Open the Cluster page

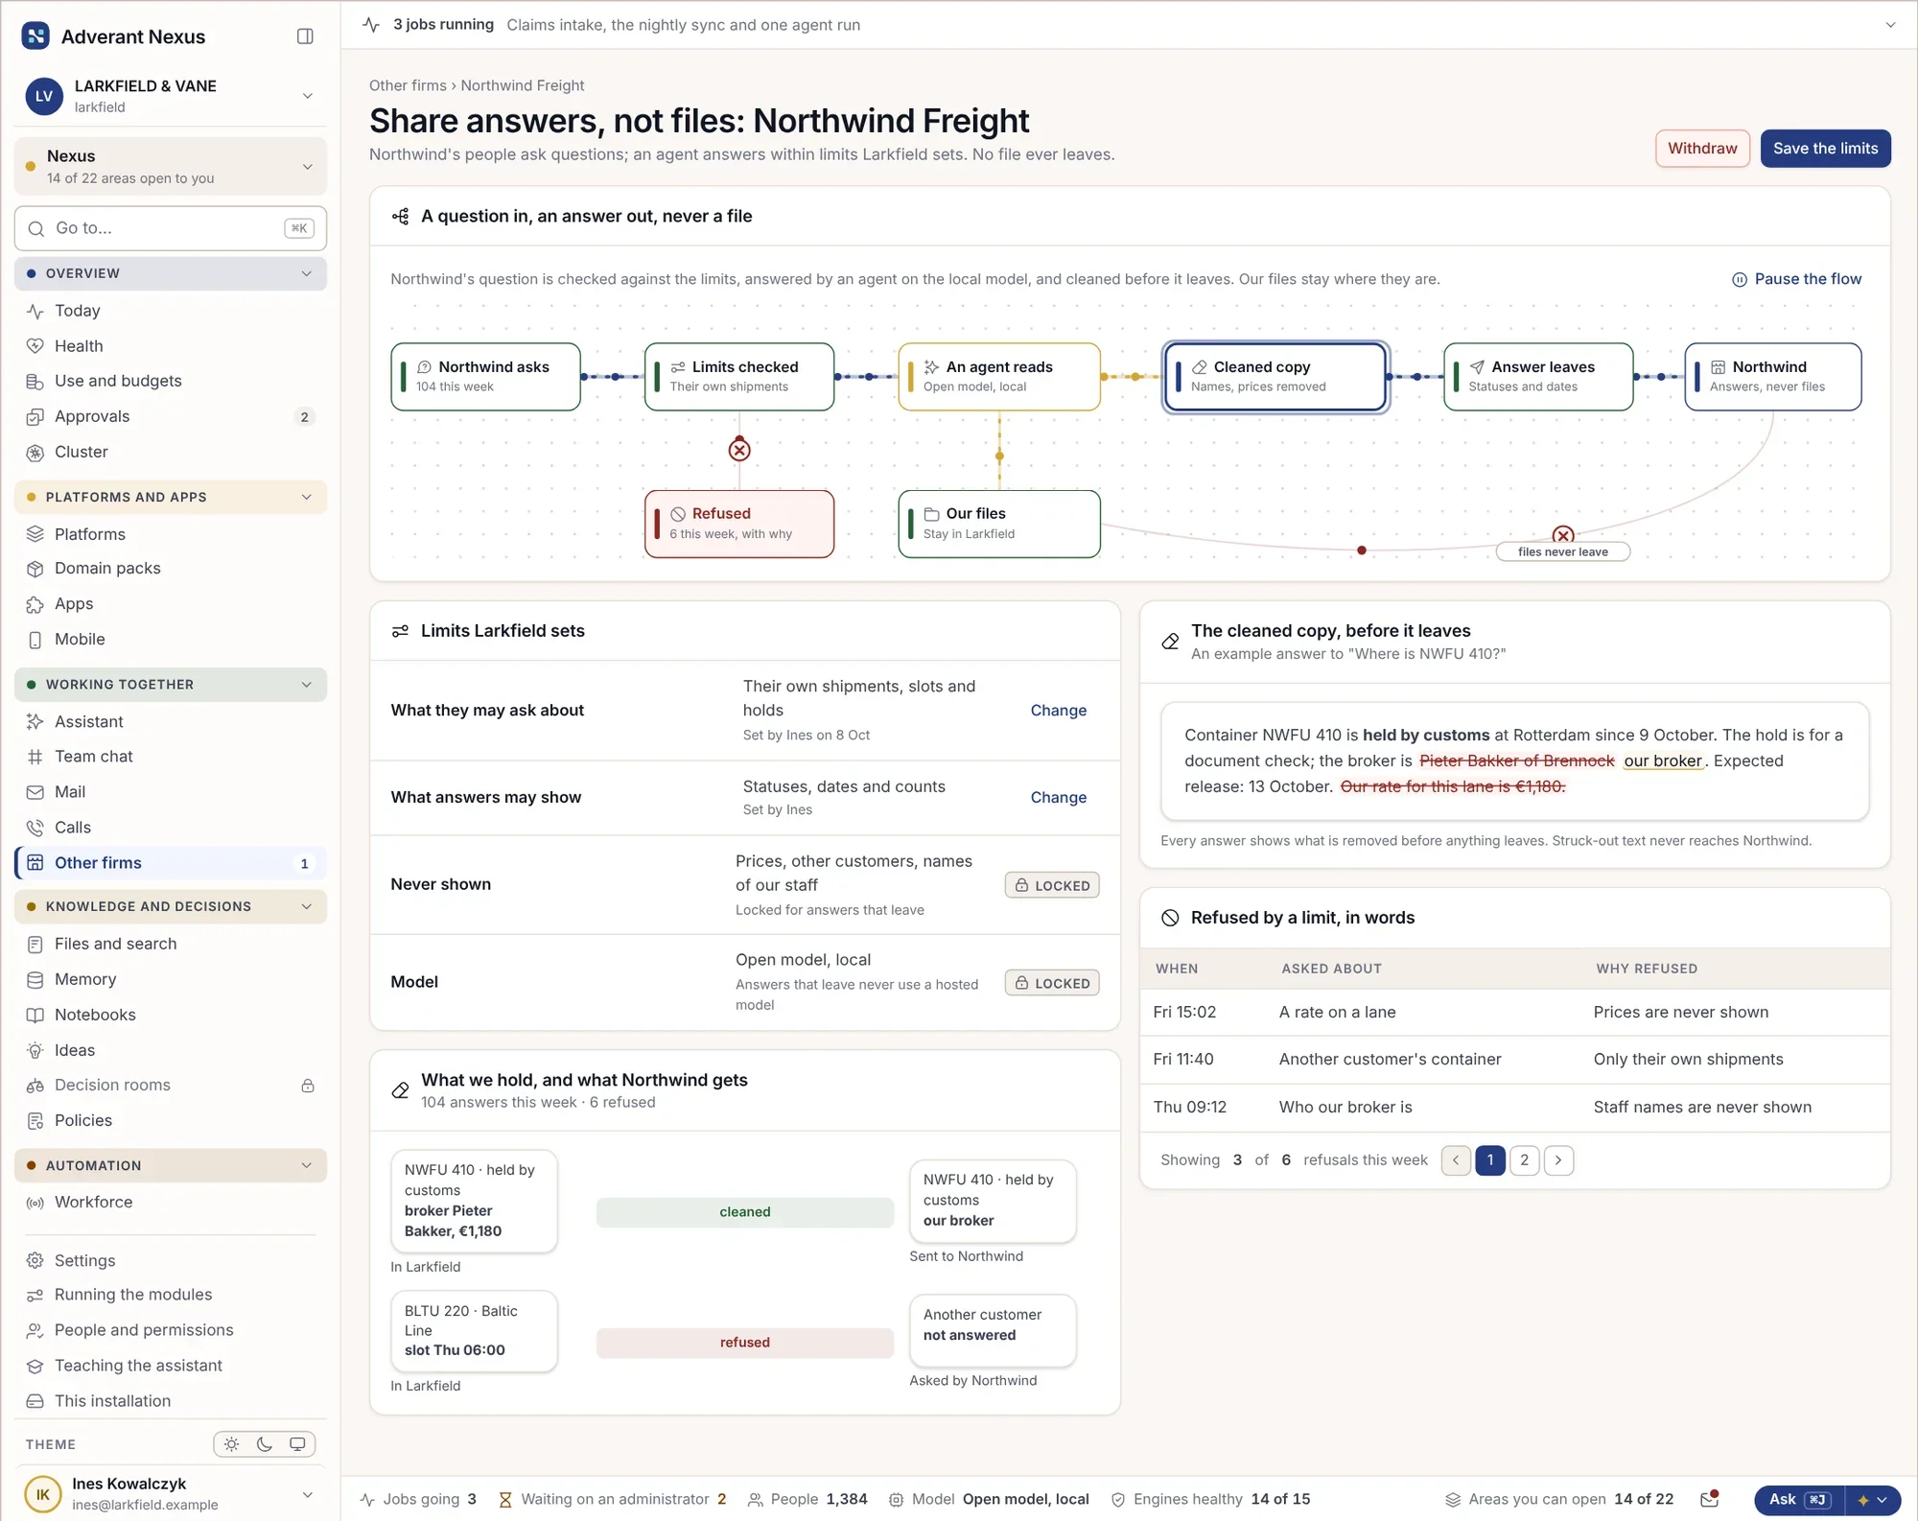[171, 452]
